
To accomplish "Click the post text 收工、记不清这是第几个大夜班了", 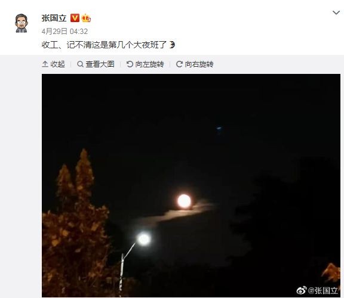I will pyautogui.click(x=105, y=45).
